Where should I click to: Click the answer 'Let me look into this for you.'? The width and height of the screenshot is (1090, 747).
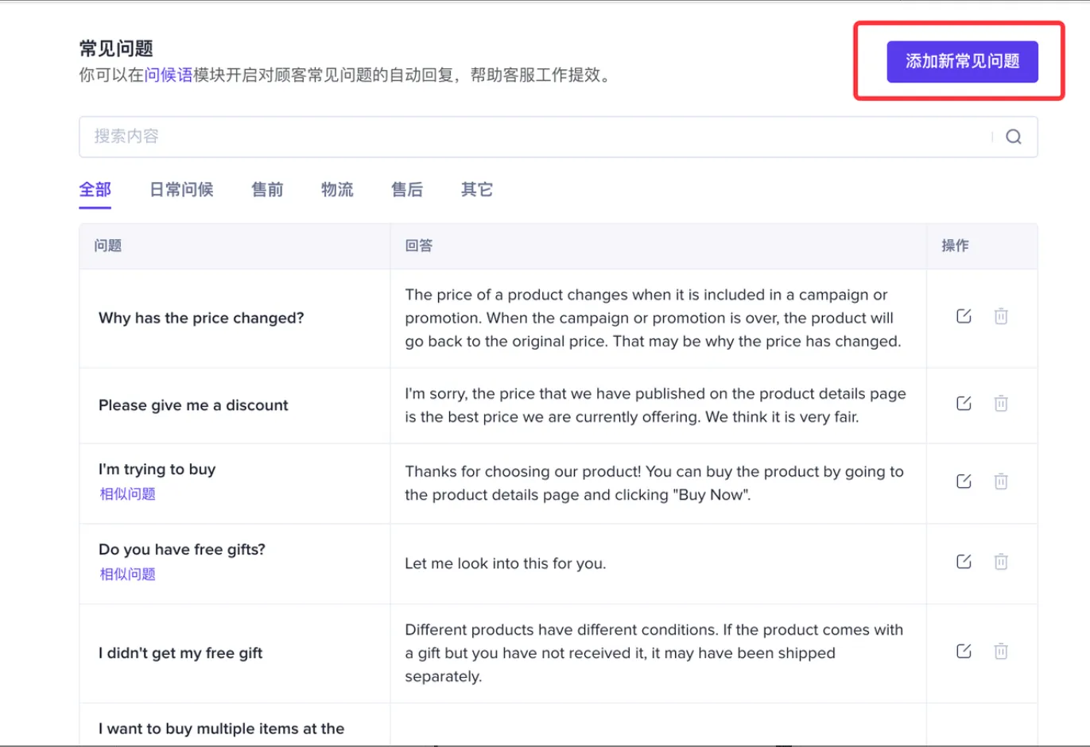click(x=506, y=563)
